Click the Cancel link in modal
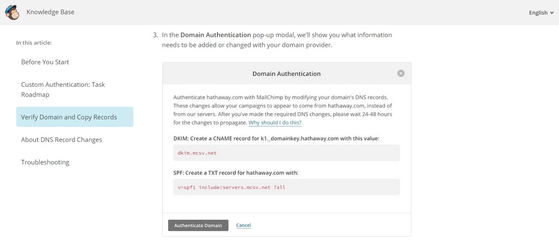This screenshot has width=559, height=245. click(x=243, y=225)
